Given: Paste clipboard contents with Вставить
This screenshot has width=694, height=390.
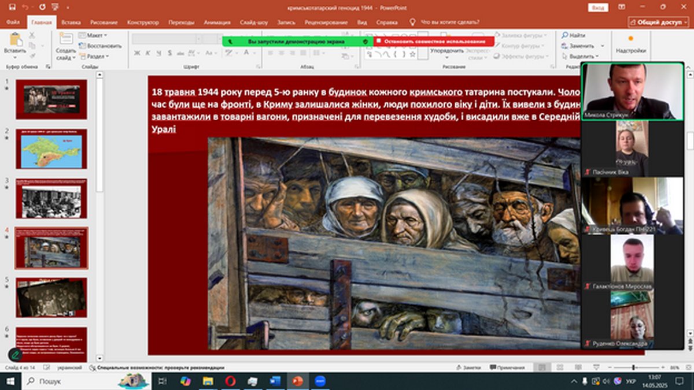Looking at the screenshot, I should (x=15, y=44).
